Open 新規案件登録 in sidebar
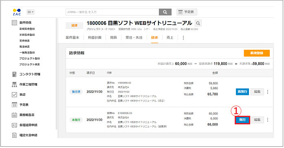The height and width of the screenshot is (148, 284). 27,29
